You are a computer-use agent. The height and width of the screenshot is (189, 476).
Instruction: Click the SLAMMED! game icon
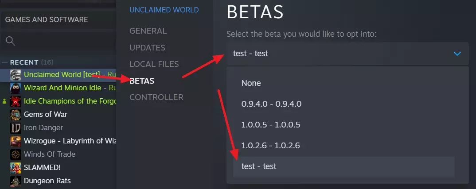[x=16, y=168]
